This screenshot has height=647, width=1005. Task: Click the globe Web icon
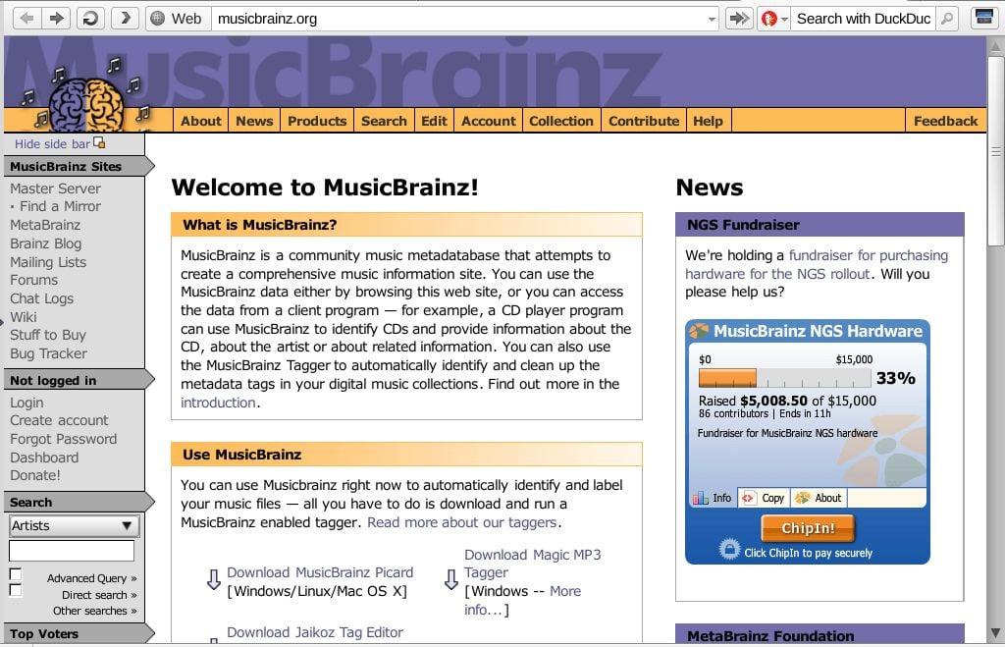point(158,19)
